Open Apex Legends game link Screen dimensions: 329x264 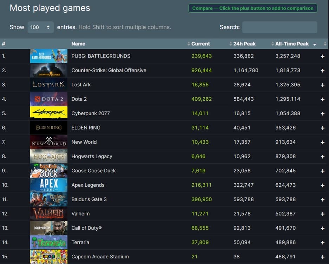pos(88,185)
